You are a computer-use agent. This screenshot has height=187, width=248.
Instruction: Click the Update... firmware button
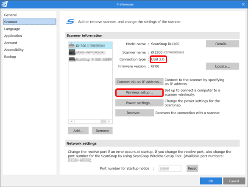223,66
